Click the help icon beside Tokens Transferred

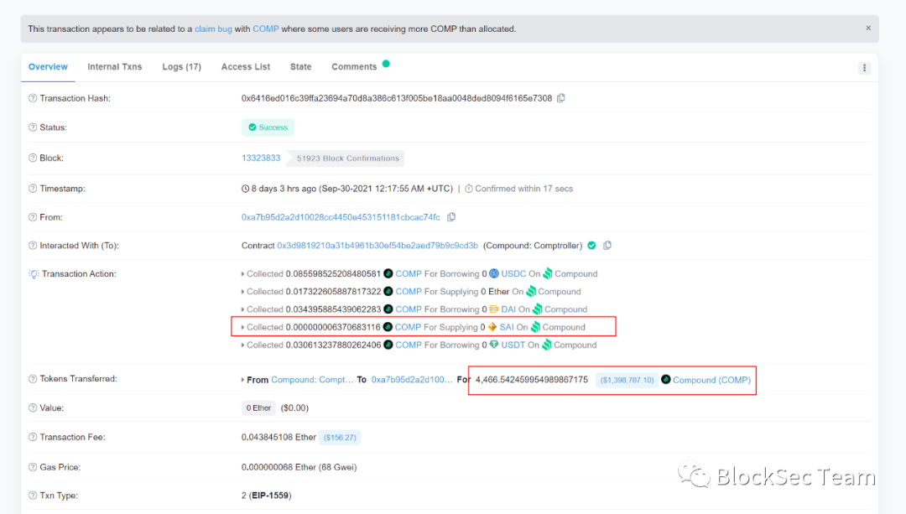click(x=33, y=379)
